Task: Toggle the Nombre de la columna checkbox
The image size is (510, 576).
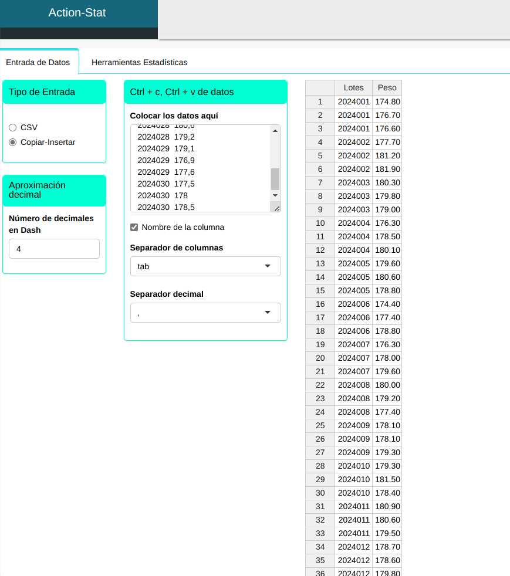Action: click(134, 227)
